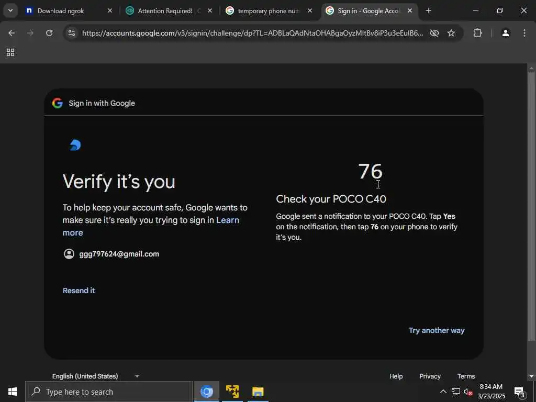This screenshot has height=402, width=536.
Task: Go back to the previous page
Action: (12, 33)
